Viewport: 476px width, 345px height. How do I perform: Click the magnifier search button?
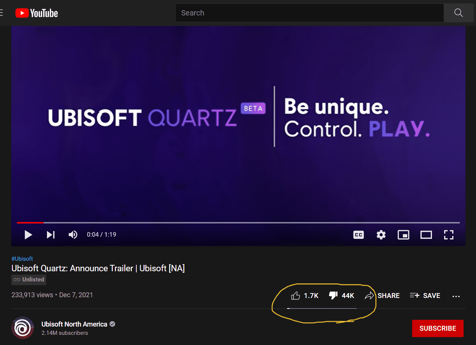(x=458, y=13)
